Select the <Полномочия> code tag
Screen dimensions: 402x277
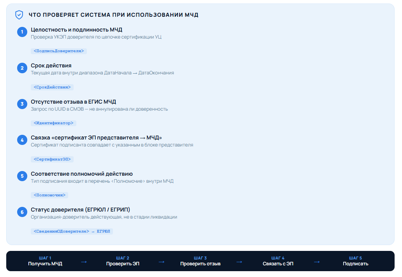tap(49, 195)
